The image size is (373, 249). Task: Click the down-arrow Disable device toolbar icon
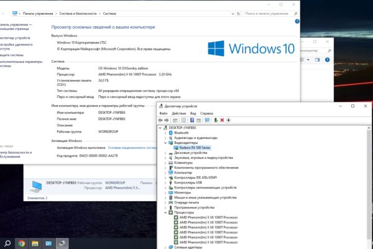pyautogui.click(x=228, y=120)
